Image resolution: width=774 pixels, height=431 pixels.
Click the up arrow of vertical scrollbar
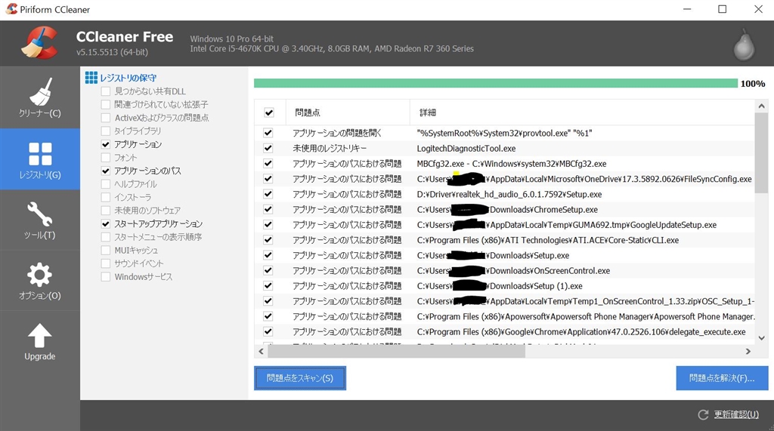pos(761,106)
